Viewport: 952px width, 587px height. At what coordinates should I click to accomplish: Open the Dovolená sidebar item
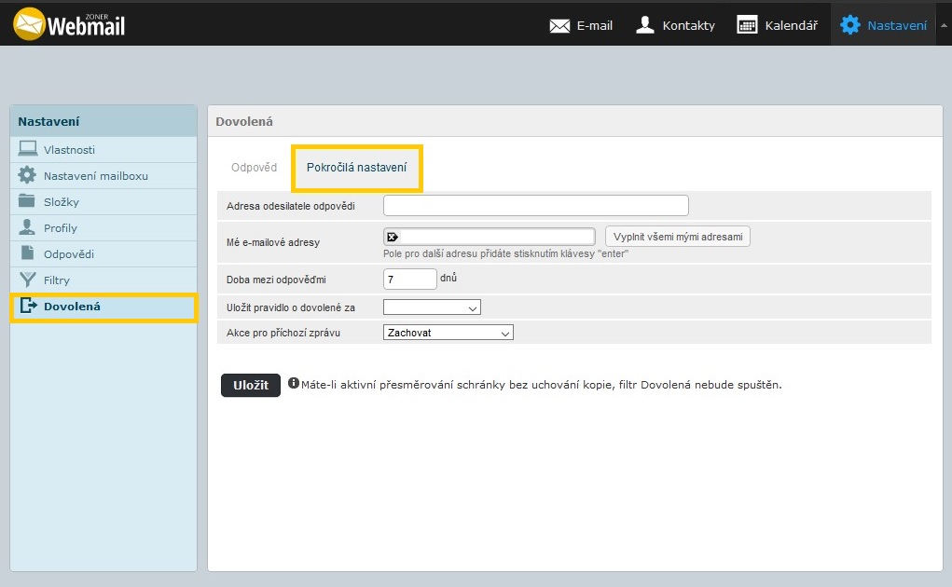click(71, 307)
